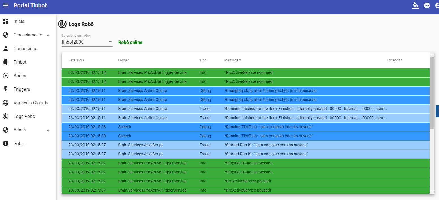Screen dimensions: 439x200
Task: Expand the Admin submenu chevron
Action: pos(48,130)
